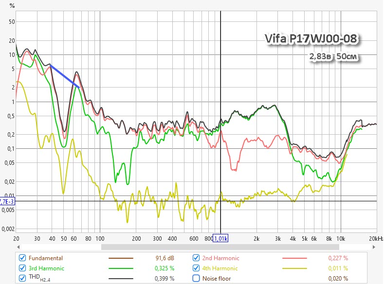Click the 0,227 % second harmonic value
The height and width of the screenshot is (284, 384).
pos(338,258)
